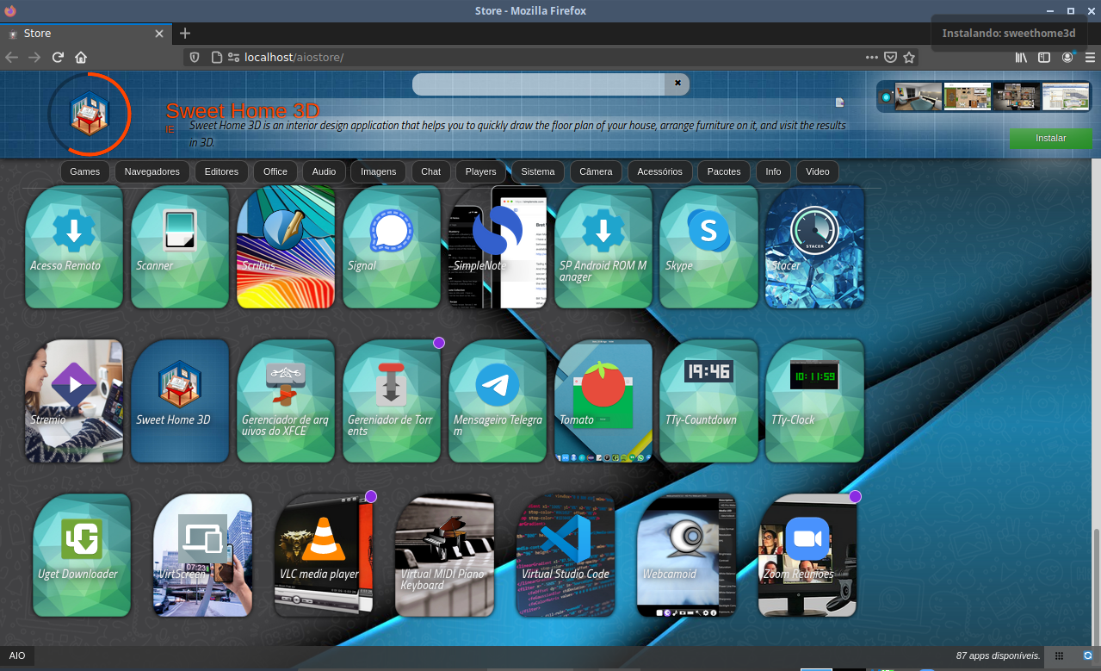Open the Webcamoid app tile

click(687, 555)
